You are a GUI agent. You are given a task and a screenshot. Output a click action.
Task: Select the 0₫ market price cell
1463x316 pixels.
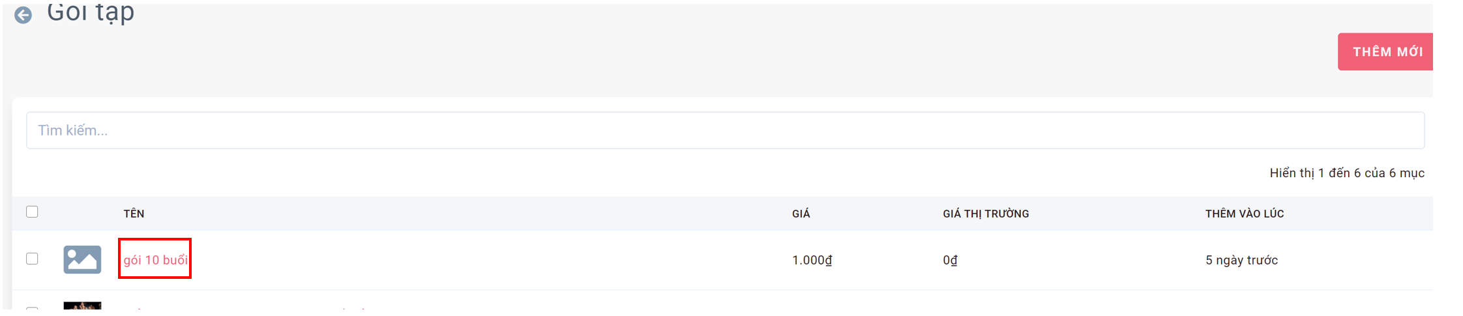click(950, 260)
